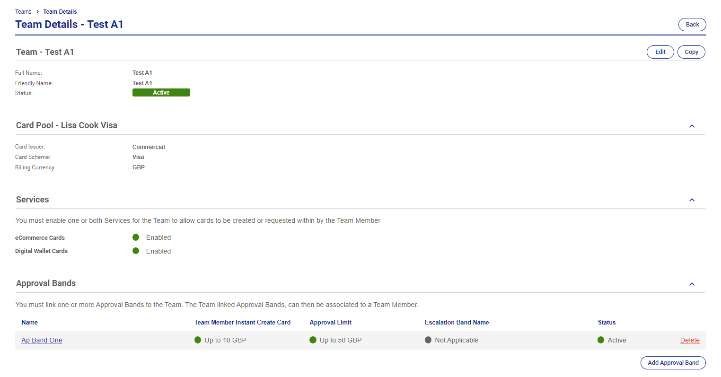The height and width of the screenshot is (377, 721).
Task: Copy the team with Copy button
Action: point(691,52)
